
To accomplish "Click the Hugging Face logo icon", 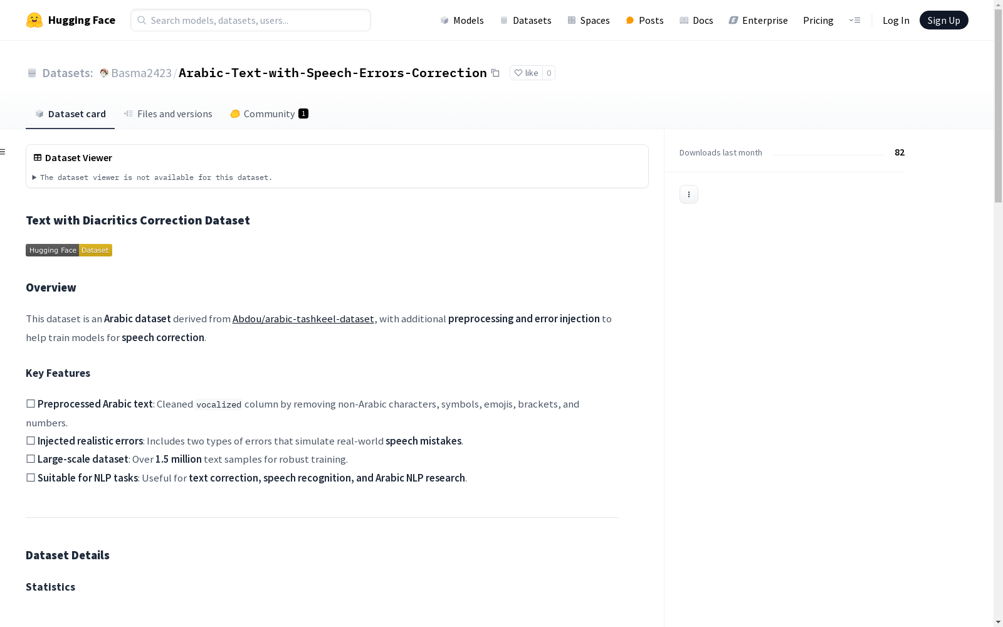I will (x=34, y=20).
